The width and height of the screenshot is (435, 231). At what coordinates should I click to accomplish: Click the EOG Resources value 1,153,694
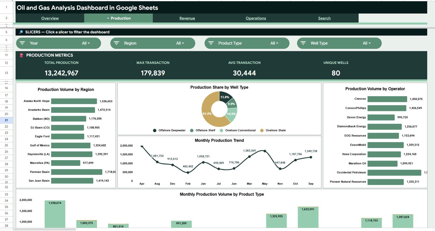pos(408,136)
